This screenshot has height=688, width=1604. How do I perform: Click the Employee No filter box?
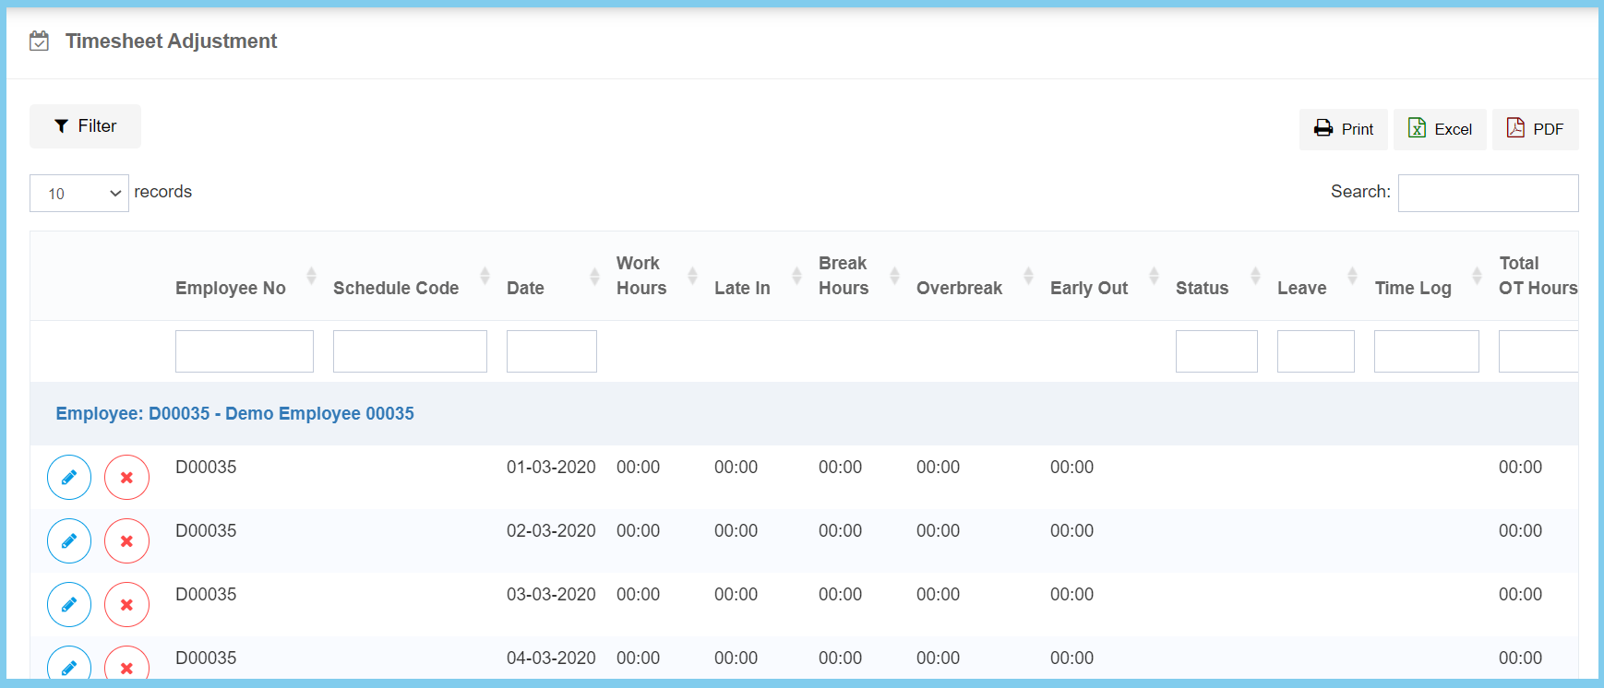coord(244,351)
